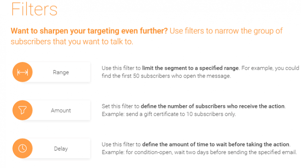Click 'define the amount of time to wait' text
This screenshot has height=168, width=301.
(185, 144)
